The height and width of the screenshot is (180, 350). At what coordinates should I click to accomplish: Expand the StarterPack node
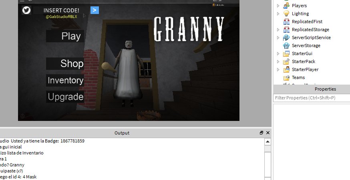coord(278,61)
